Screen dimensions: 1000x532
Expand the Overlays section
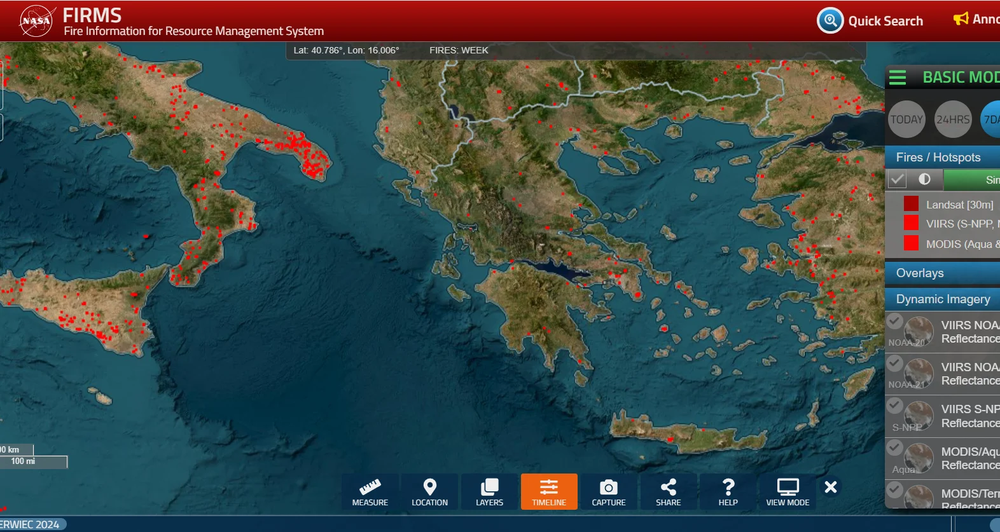(x=942, y=273)
